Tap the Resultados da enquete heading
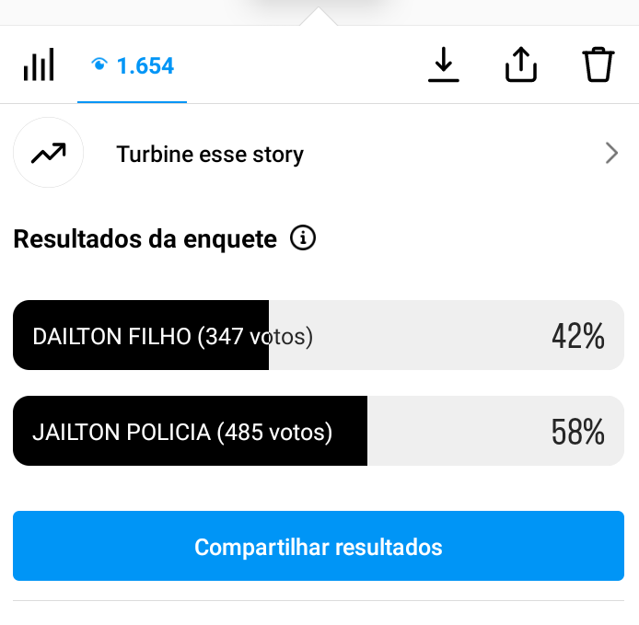The width and height of the screenshot is (639, 625). (x=145, y=240)
